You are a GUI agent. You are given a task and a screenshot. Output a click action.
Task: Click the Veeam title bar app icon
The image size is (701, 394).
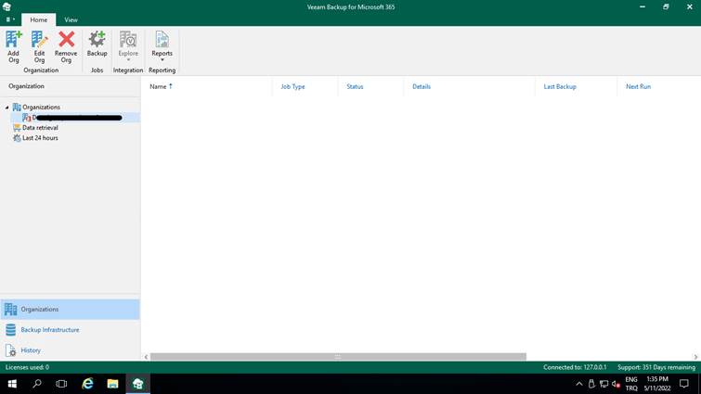coord(6,6)
